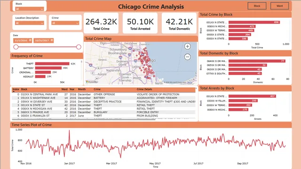Sort table by Block column header
The width and height of the screenshot is (301, 169).
click(24, 89)
